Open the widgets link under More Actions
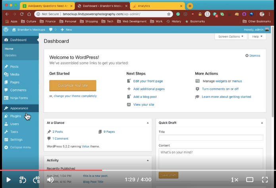The image size is (276, 188). [x=221, y=81]
